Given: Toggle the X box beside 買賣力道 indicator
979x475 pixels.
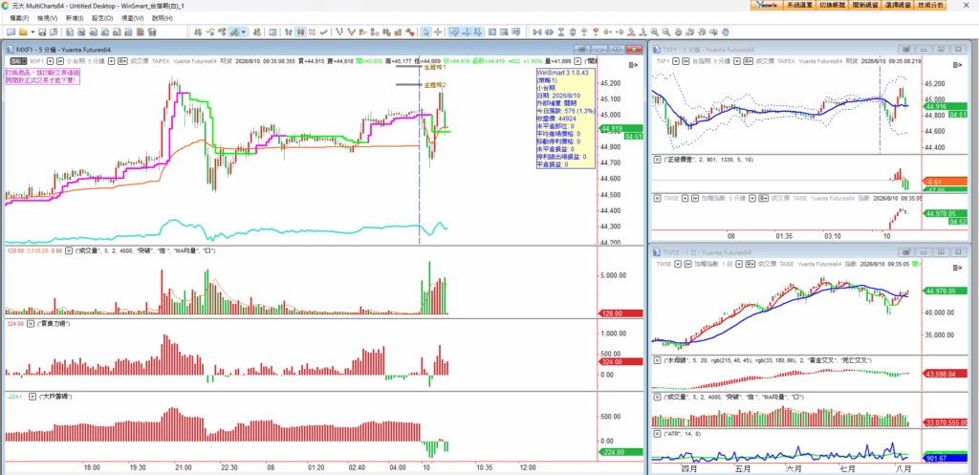Looking at the screenshot, I should (32, 324).
